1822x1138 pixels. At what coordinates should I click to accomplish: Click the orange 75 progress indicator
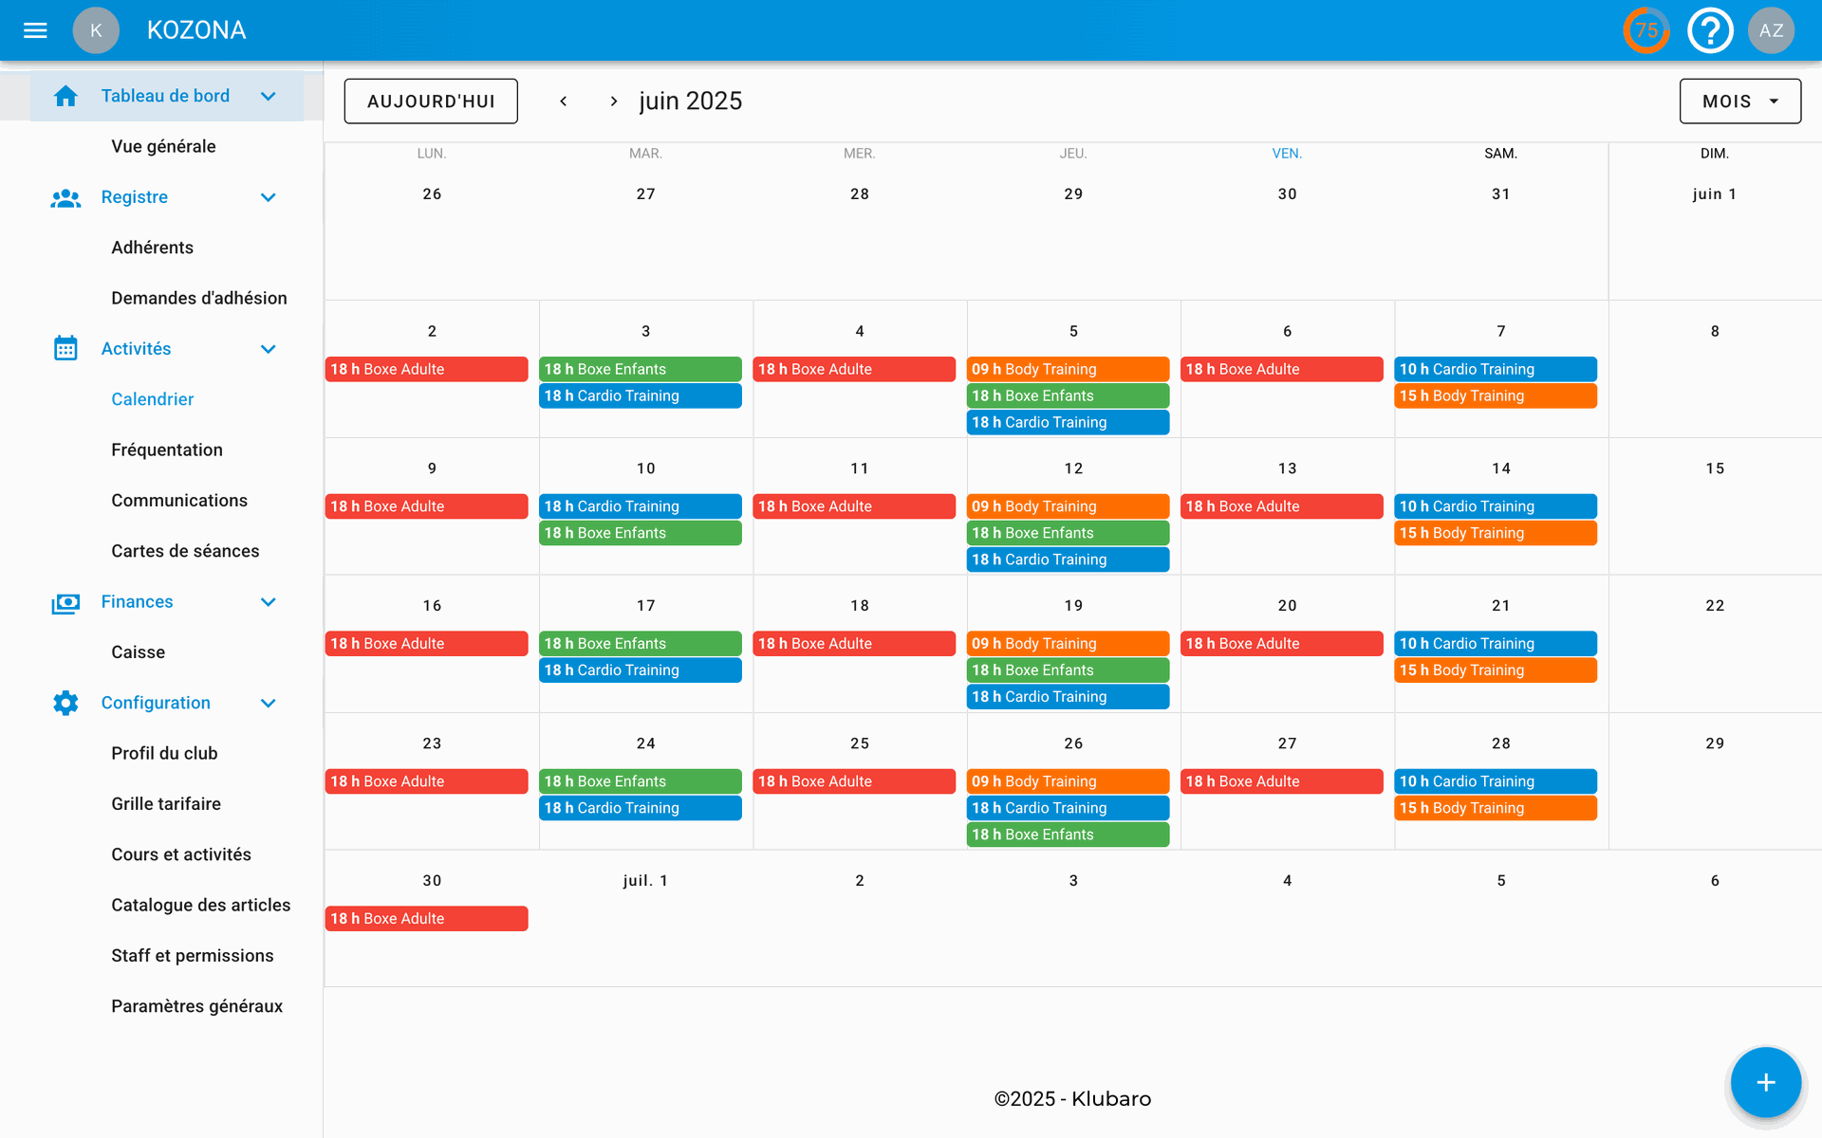1646,30
